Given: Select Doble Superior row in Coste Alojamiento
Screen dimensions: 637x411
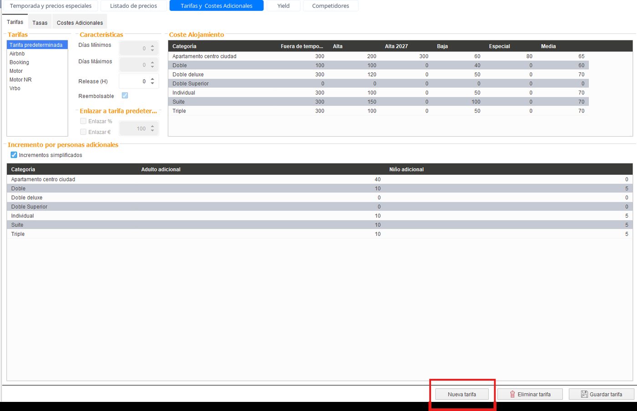Looking at the screenshot, I should click(x=379, y=83).
